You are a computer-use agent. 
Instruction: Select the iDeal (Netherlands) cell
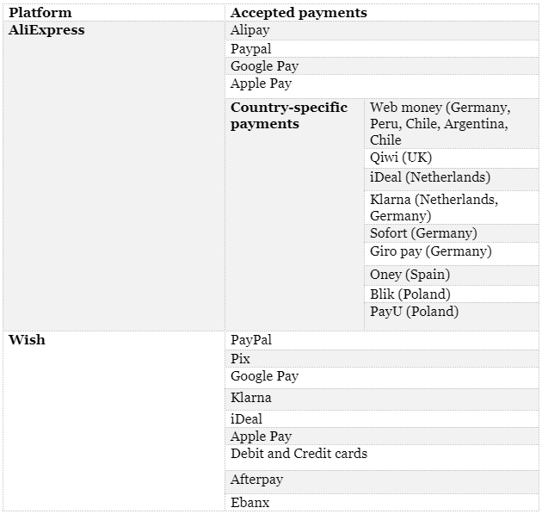[x=430, y=177]
